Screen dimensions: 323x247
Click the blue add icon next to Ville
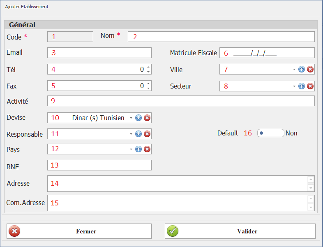coord(302,69)
